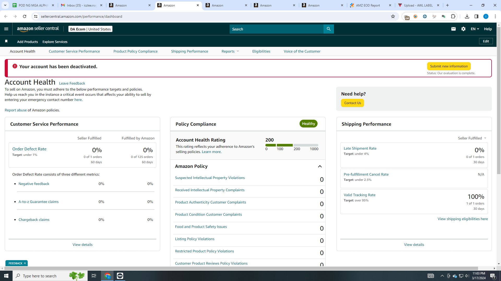The height and width of the screenshot is (281, 501).
Task: Click the Chrome taskbar icon
Action: click(107, 276)
